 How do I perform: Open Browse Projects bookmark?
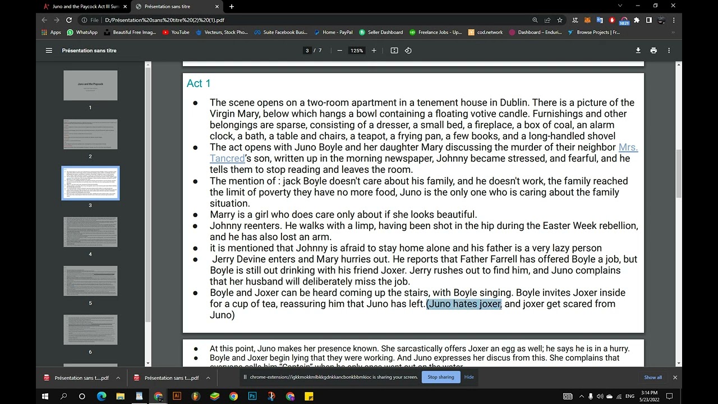click(593, 32)
